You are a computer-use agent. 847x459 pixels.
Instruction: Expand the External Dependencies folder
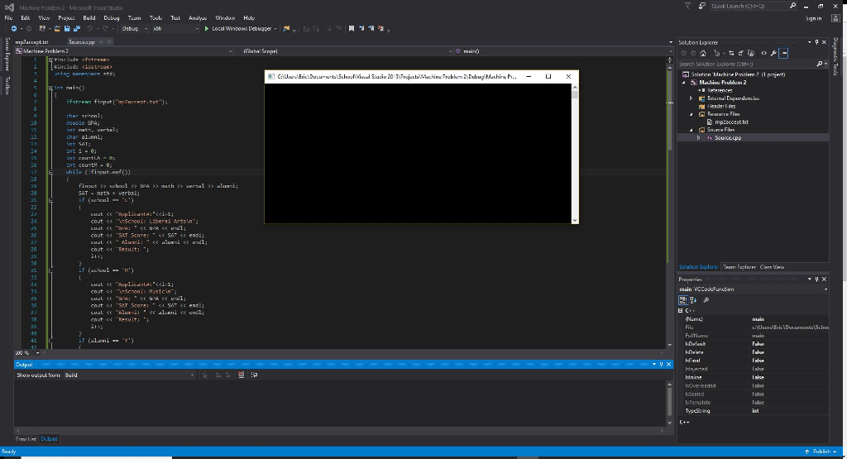pos(692,98)
